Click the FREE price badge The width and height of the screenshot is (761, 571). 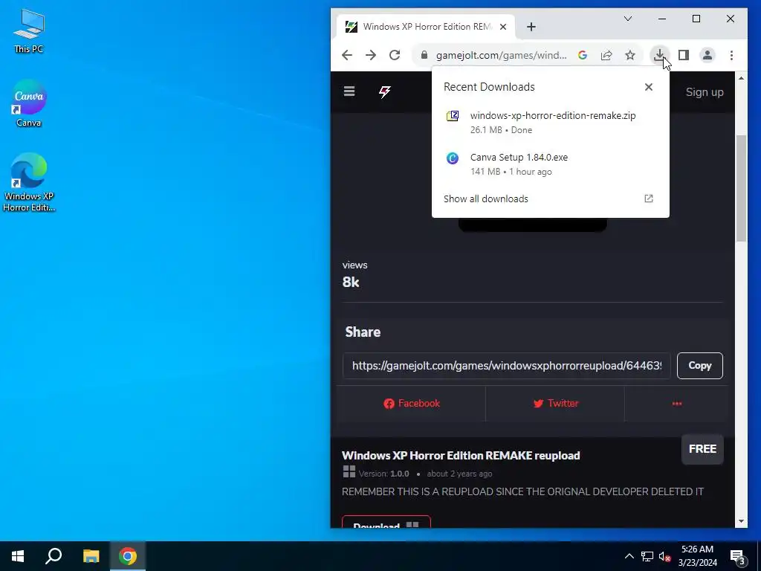(x=702, y=449)
